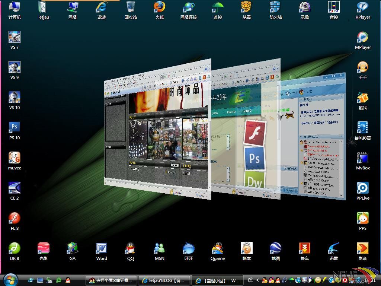Launch the MSN desktop icon
The height and width of the screenshot is (286, 381).
160,251
